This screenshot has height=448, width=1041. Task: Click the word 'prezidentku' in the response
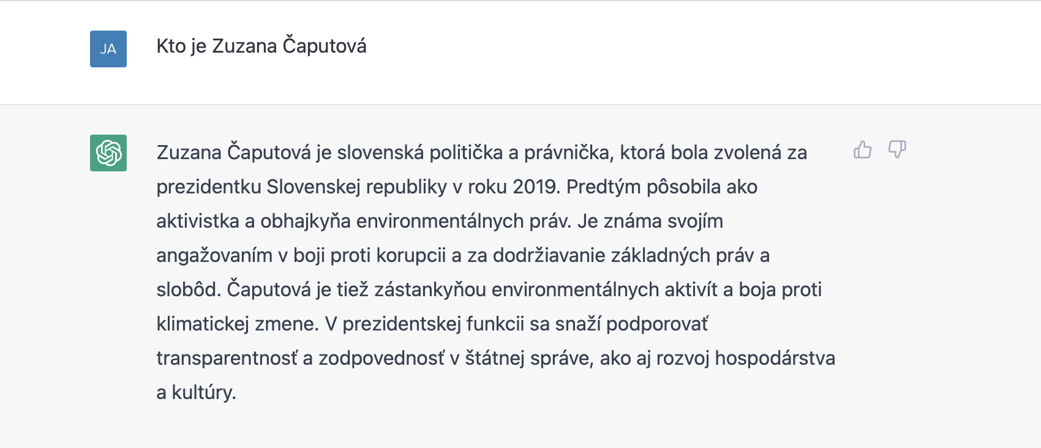(209, 187)
